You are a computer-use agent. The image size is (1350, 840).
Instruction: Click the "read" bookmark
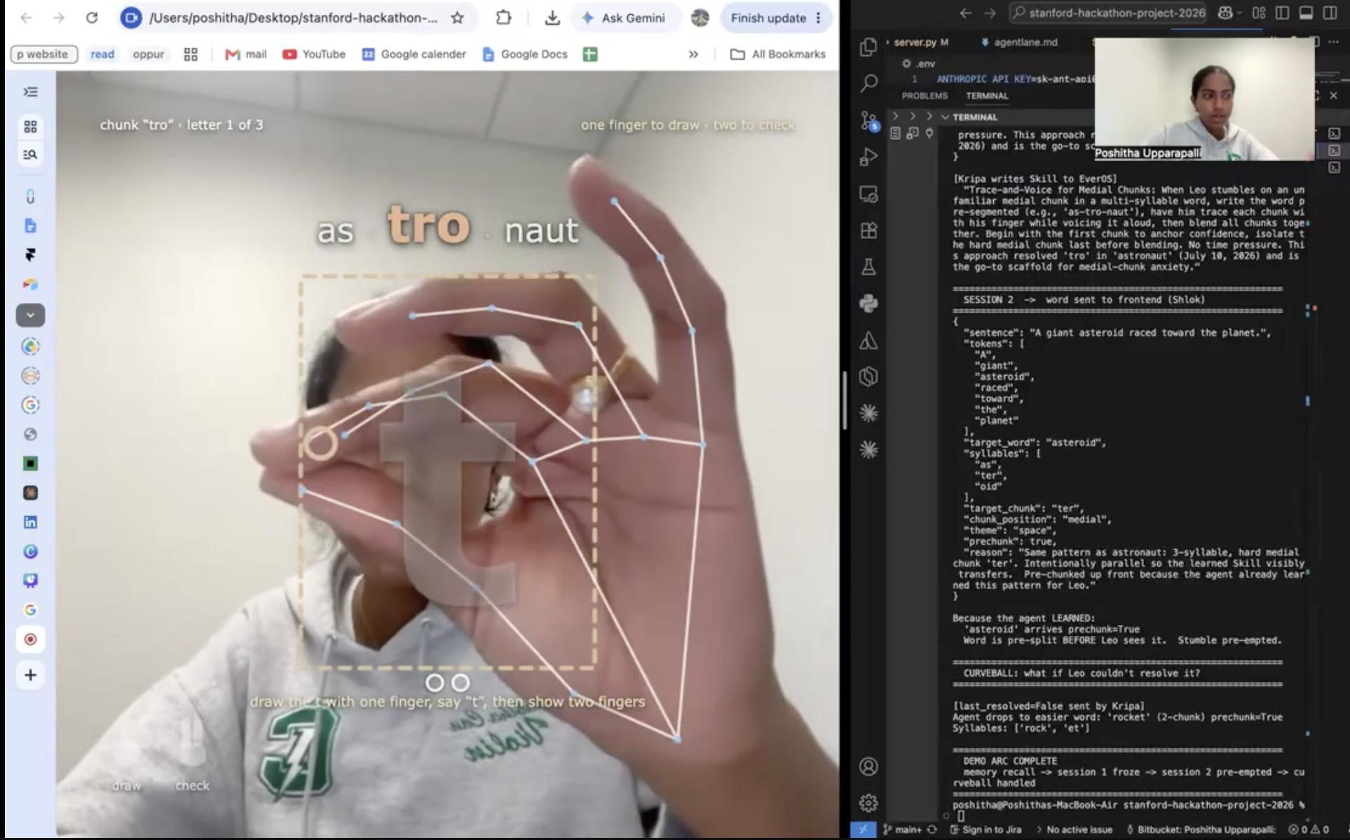[x=102, y=54]
